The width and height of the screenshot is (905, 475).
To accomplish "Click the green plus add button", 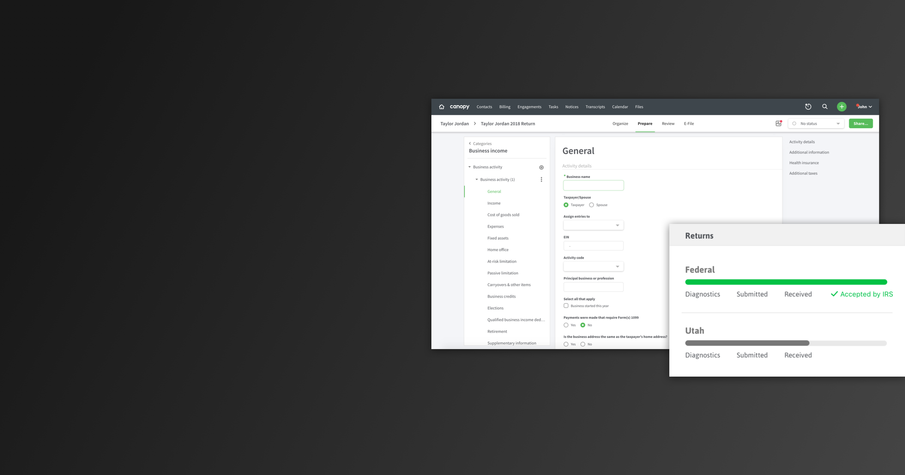I will 842,107.
